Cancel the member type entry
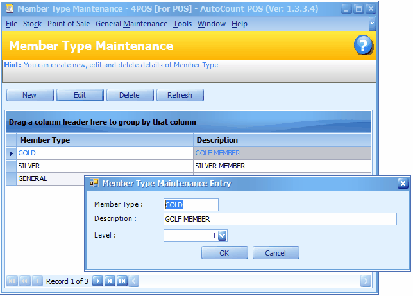This screenshot has height=296, width=413. (x=276, y=253)
